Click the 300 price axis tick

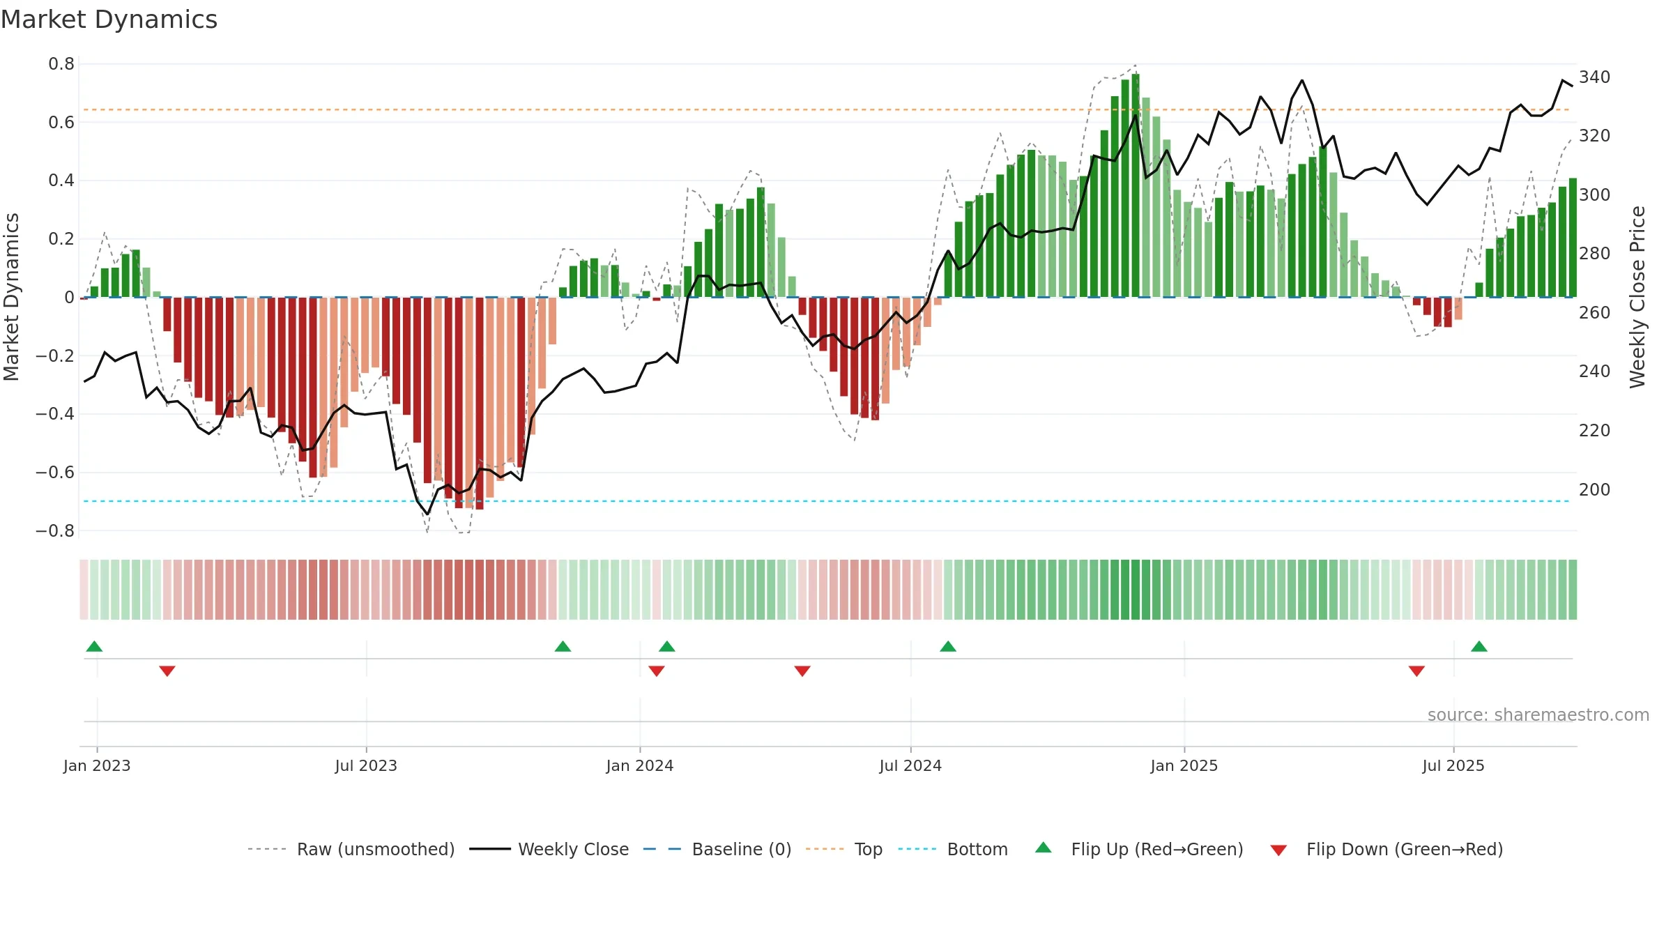[1595, 194]
